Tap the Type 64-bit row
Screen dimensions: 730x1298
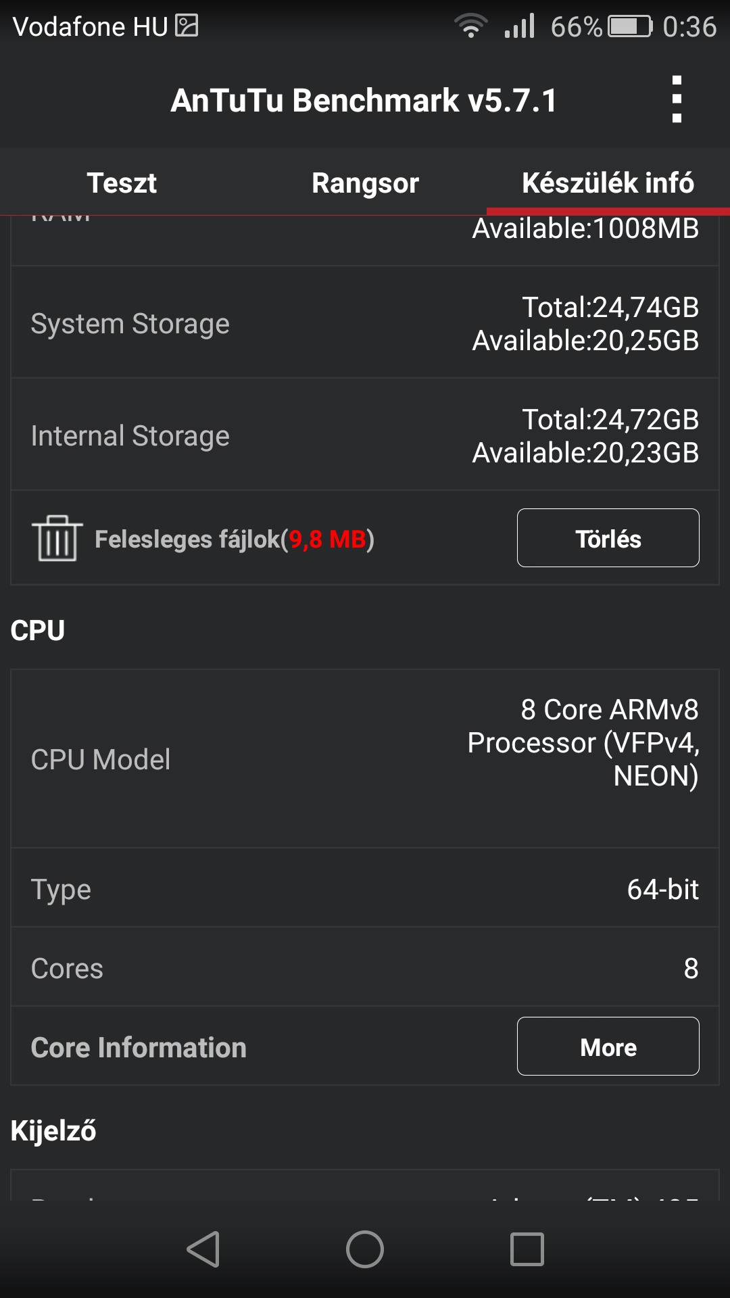[x=365, y=889]
